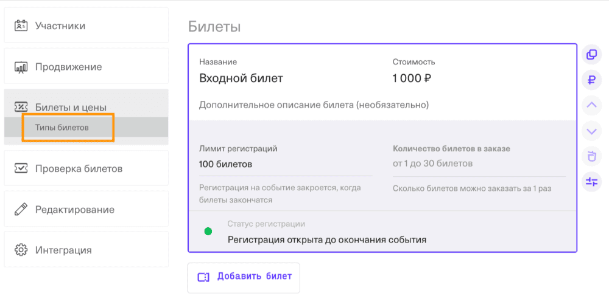Delete ticket using trash icon
The image size is (609, 299).
[591, 156]
